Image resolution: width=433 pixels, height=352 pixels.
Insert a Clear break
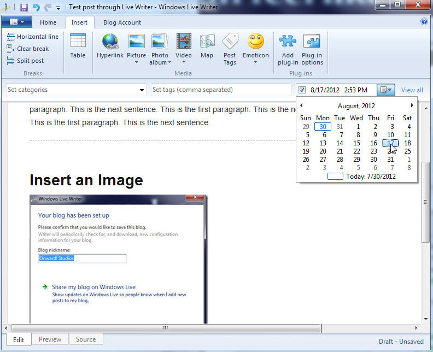[x=28, y=49]
